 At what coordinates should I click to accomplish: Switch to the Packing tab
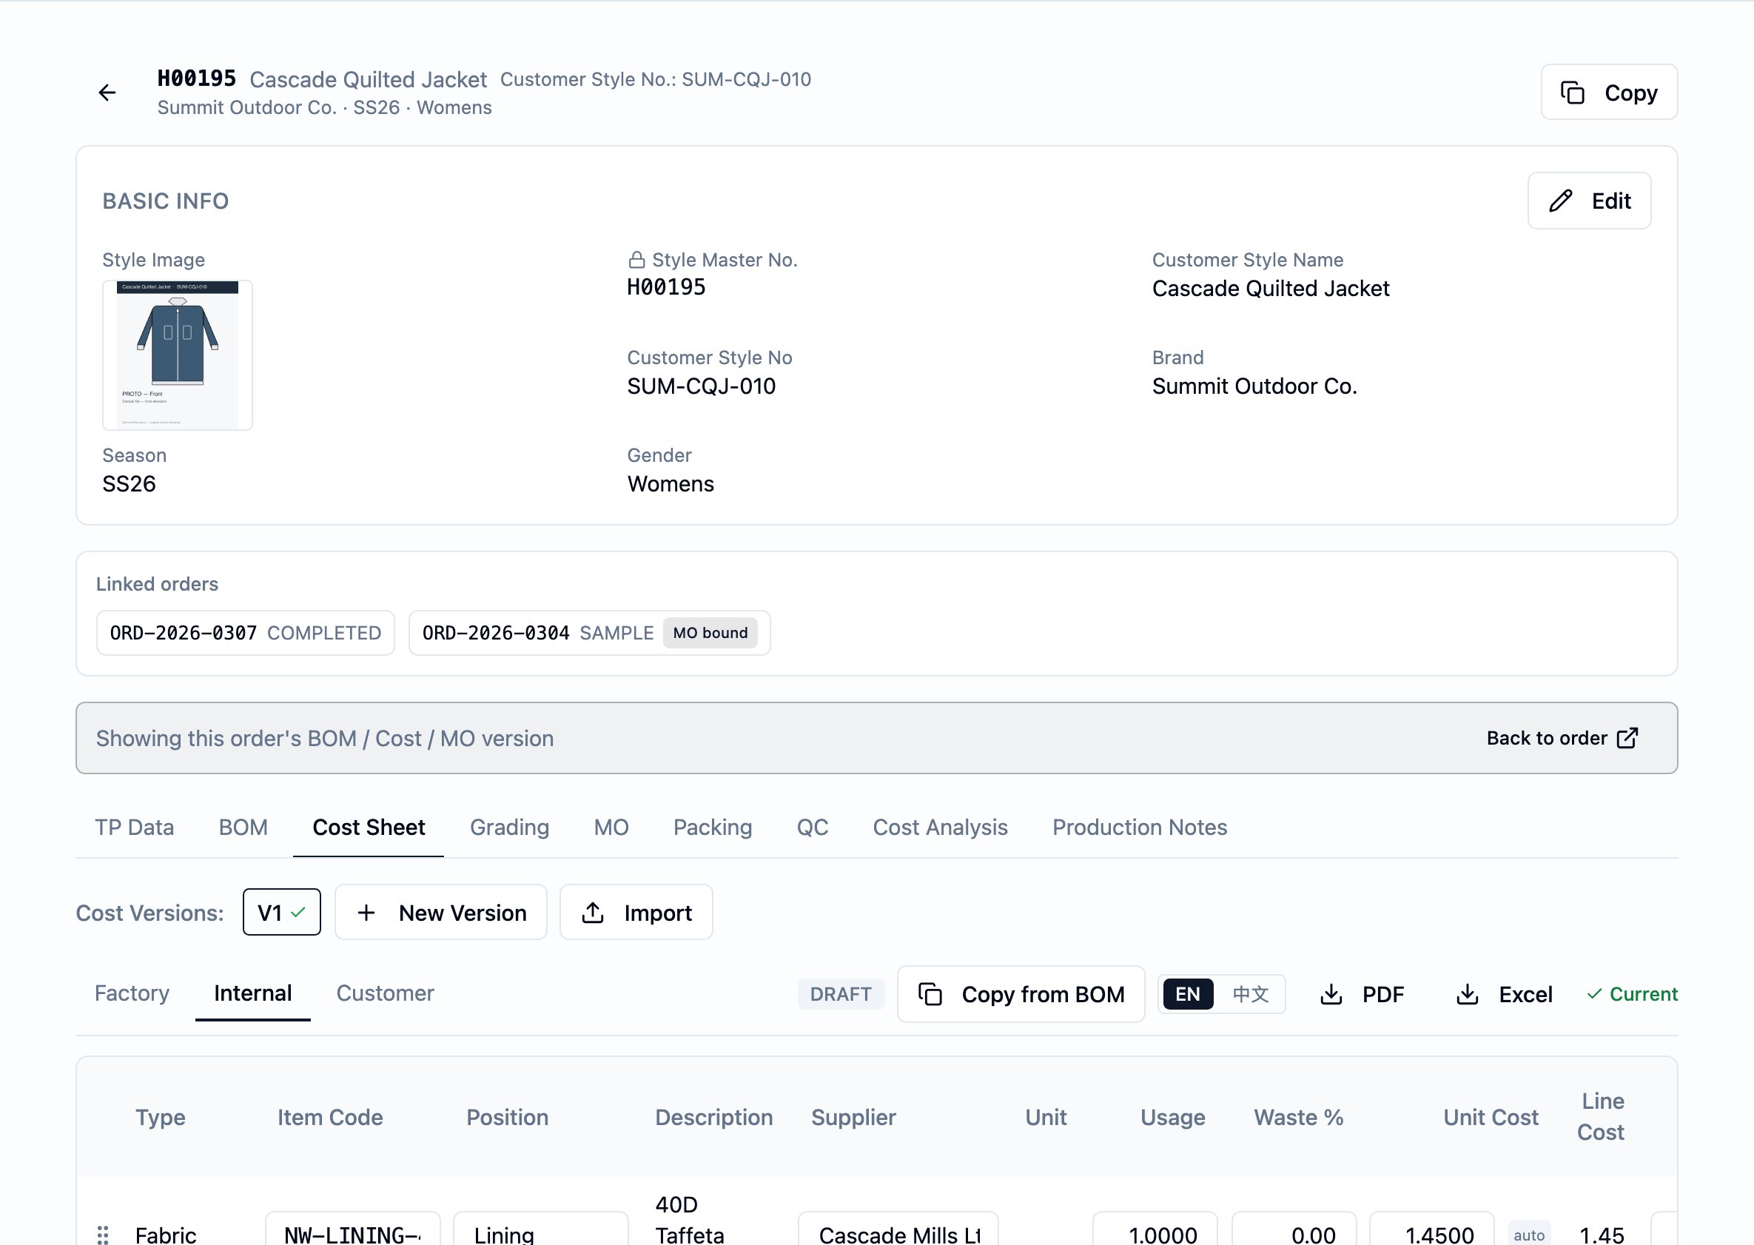[x=712, y=828]
